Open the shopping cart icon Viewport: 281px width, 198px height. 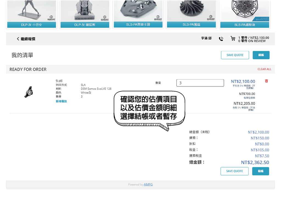pos(233,39)
